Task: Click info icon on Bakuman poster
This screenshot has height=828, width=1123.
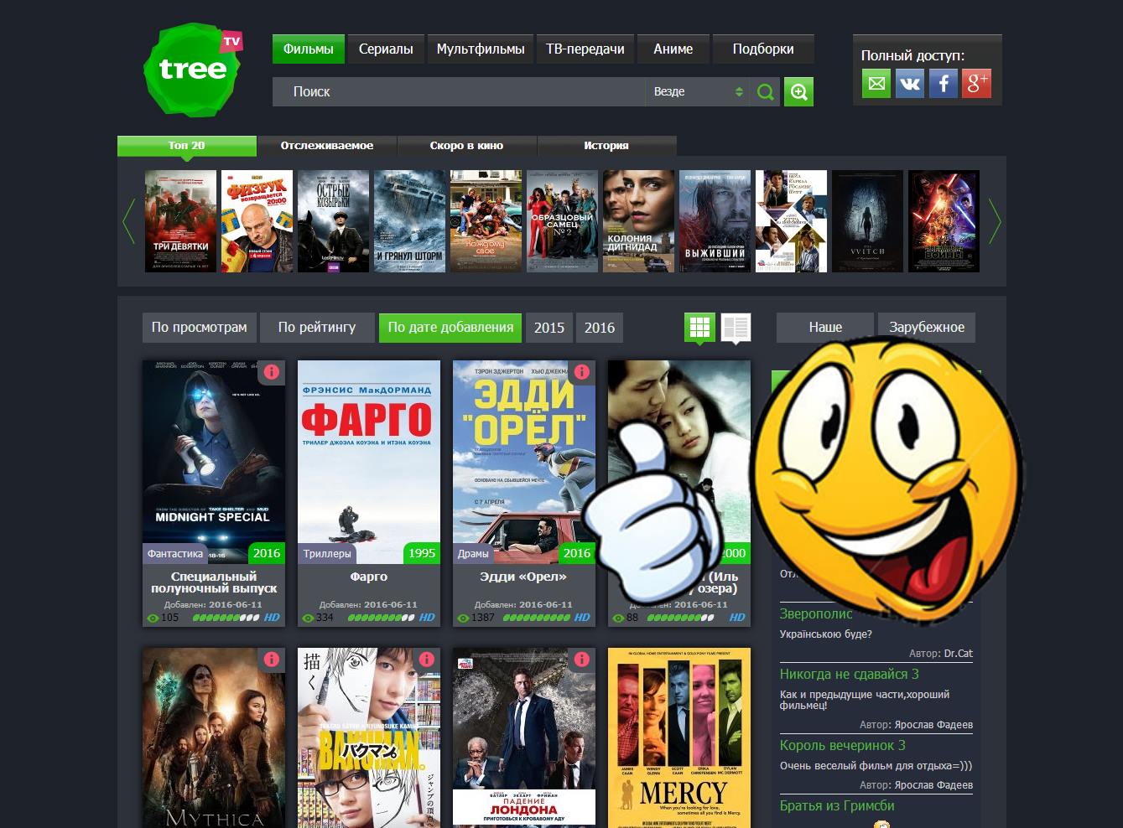Action: 426,660
